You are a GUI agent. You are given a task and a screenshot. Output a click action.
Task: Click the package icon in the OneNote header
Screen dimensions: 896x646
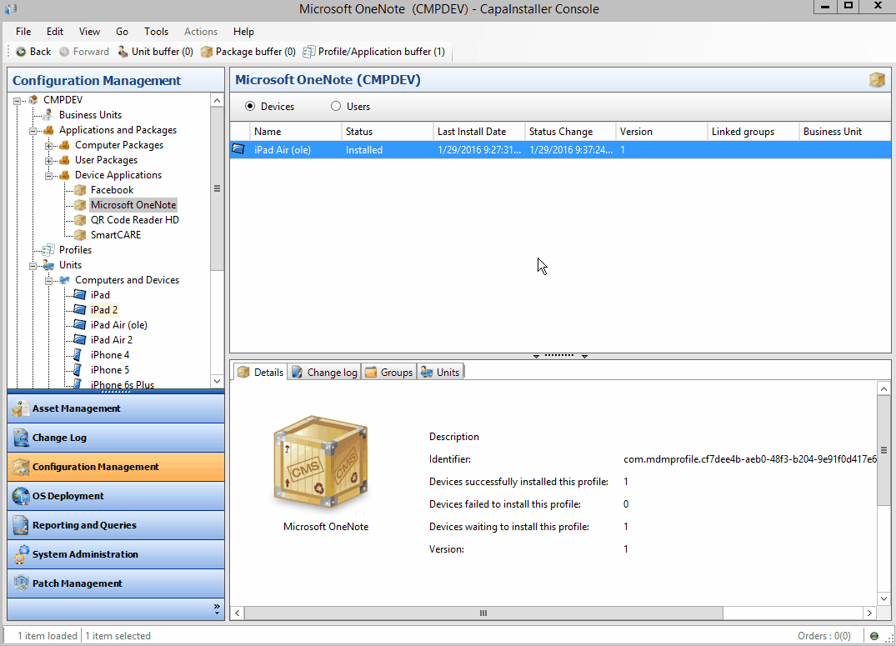[877, 79]
